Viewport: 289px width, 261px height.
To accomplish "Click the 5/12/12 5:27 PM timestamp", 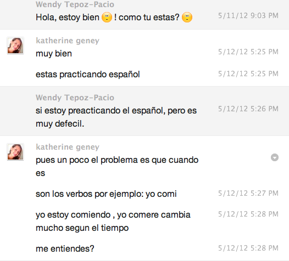I will (248, 194).
